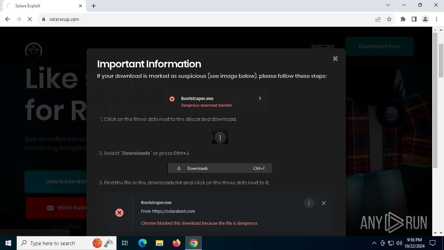This screenshot has width=444, height=250.
Task: Toggle the Chrome side panel
Action: (414, 19)
